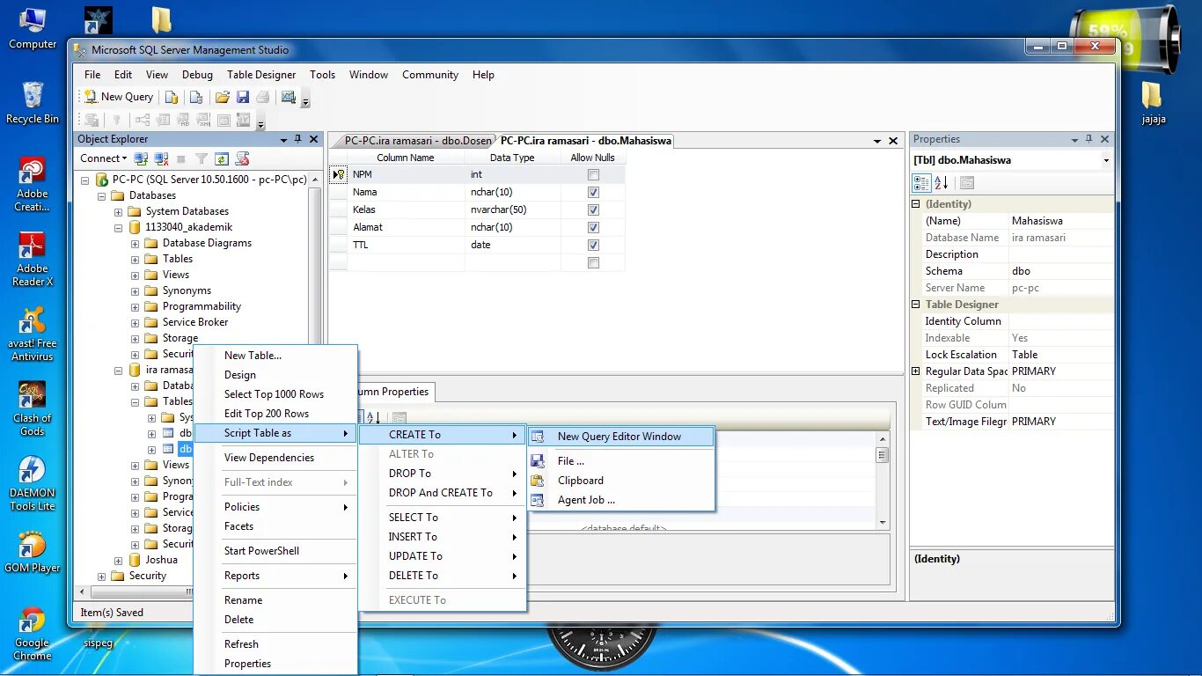Click the File save icon in submenu

pos(538,460)
